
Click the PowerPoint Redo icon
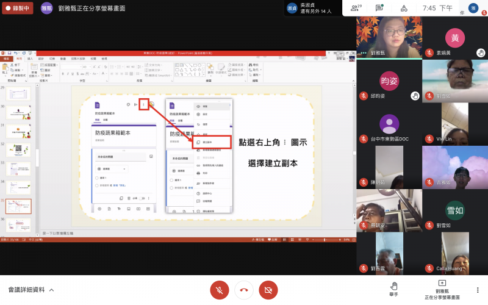pos(24,53)
